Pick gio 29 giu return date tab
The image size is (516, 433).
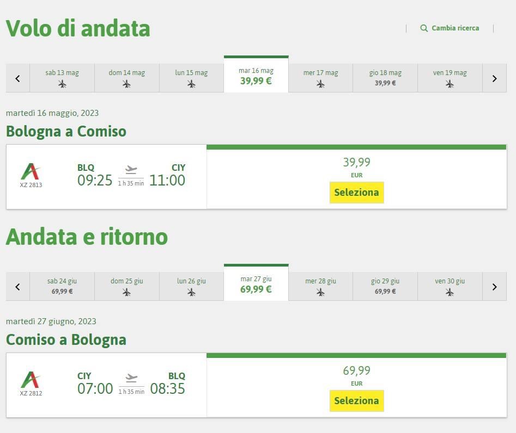tap(385, 286)
